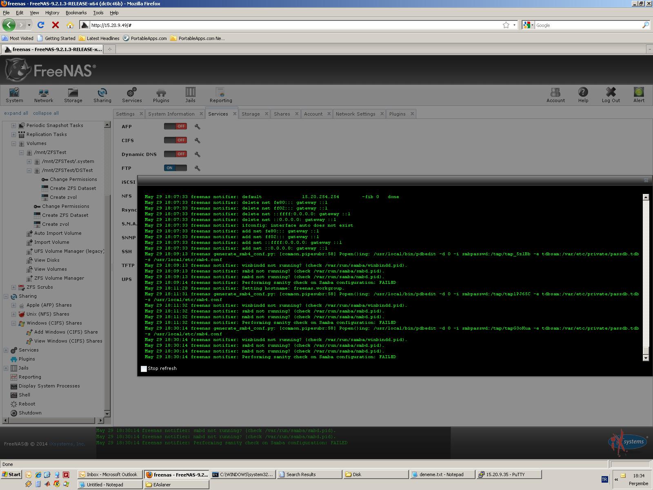Image resolution: width=653 pixels, height=490 pixels.
Task: Click the FreeNAS logo
Action: coord(51,70)
